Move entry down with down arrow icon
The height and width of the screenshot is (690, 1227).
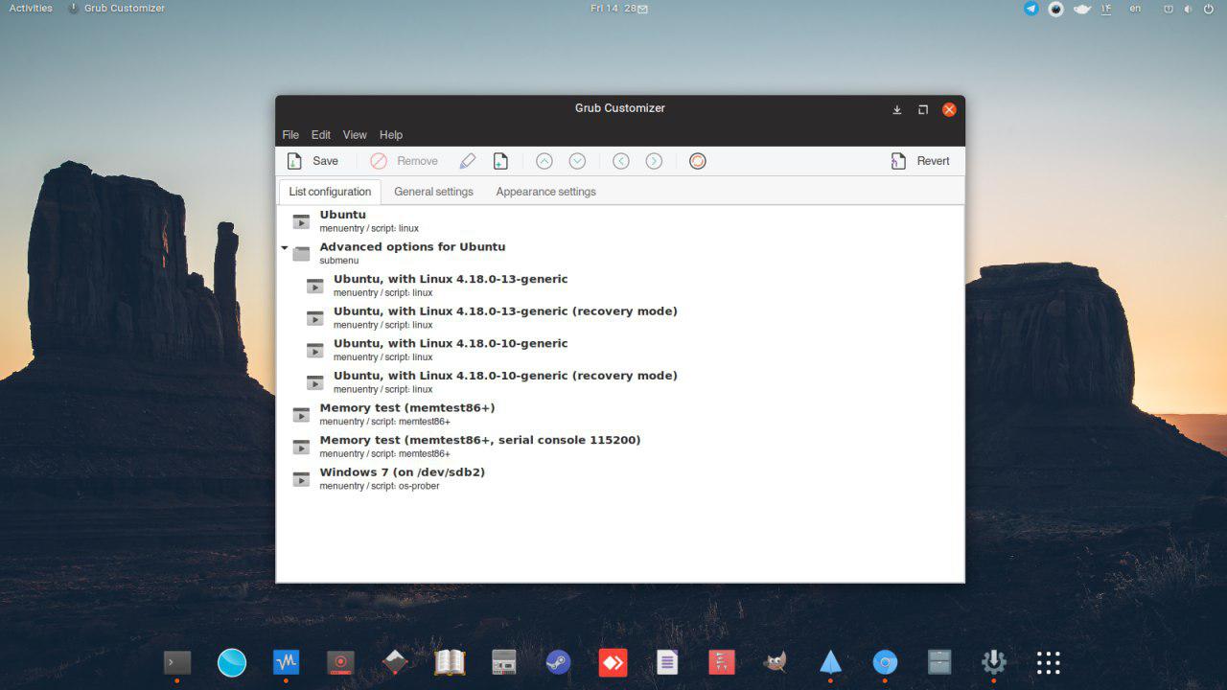577,161
